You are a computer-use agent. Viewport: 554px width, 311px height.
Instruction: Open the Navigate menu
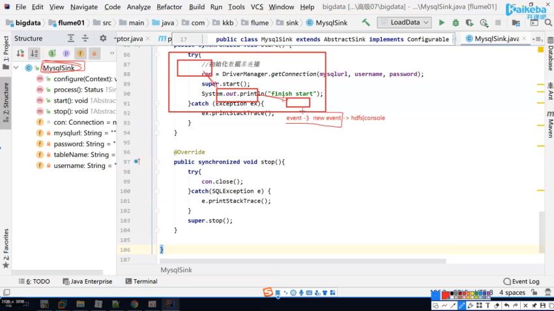coord(83,7)
